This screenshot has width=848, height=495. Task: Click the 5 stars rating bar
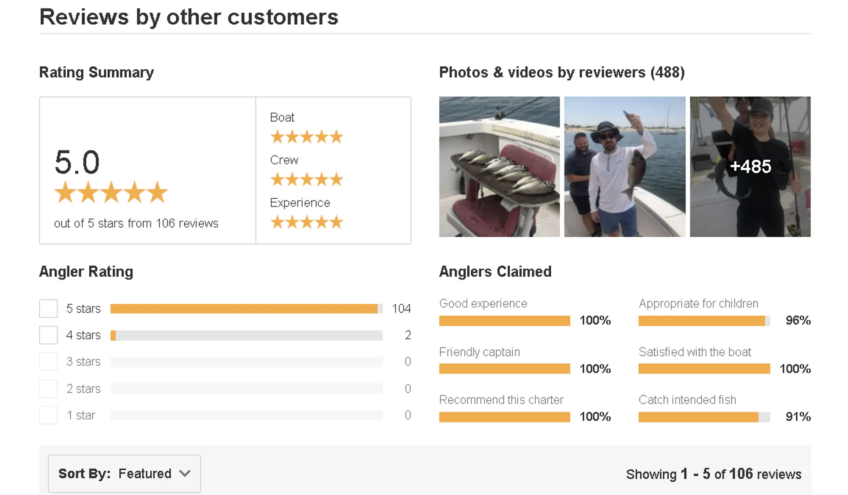pyautogui.click(x=246, y=309)
